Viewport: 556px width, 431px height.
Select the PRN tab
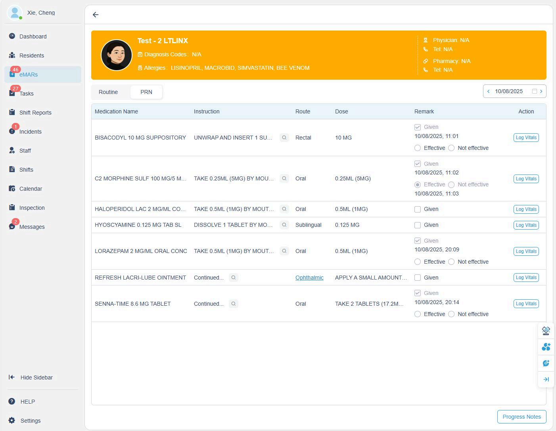[x=146, y=92]
